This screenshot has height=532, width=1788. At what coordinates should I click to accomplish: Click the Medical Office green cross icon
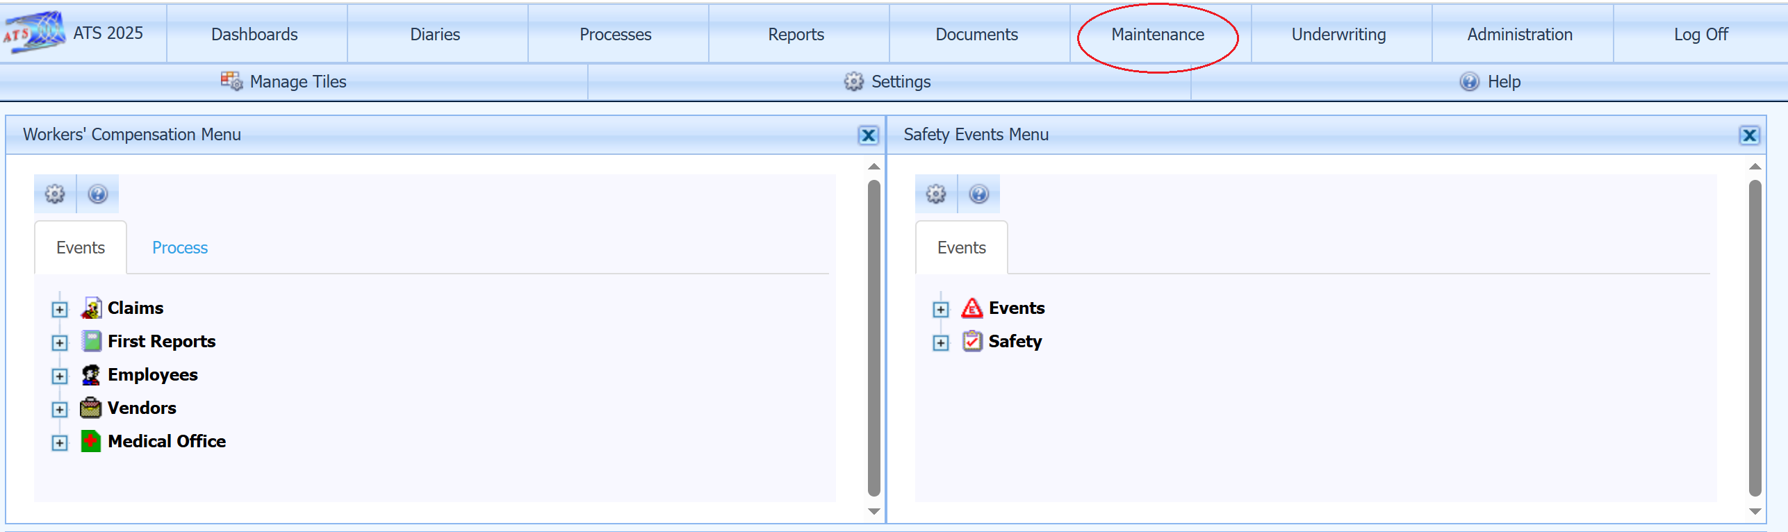point(90,441)
